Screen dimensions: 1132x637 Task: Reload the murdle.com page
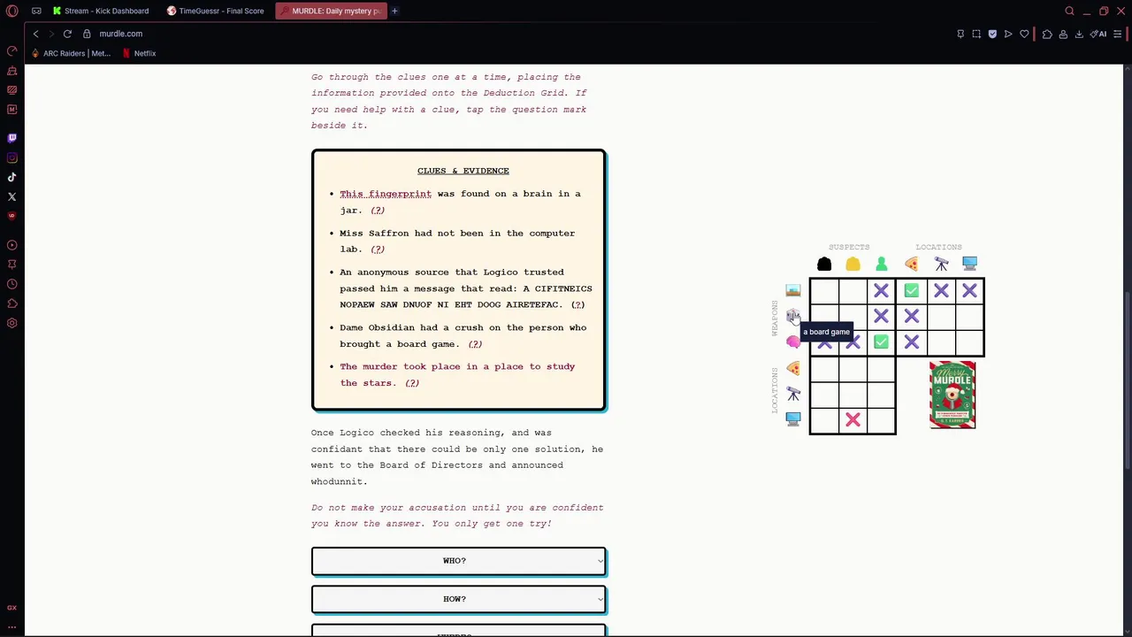pyautogui.click(x=67, y=34)
